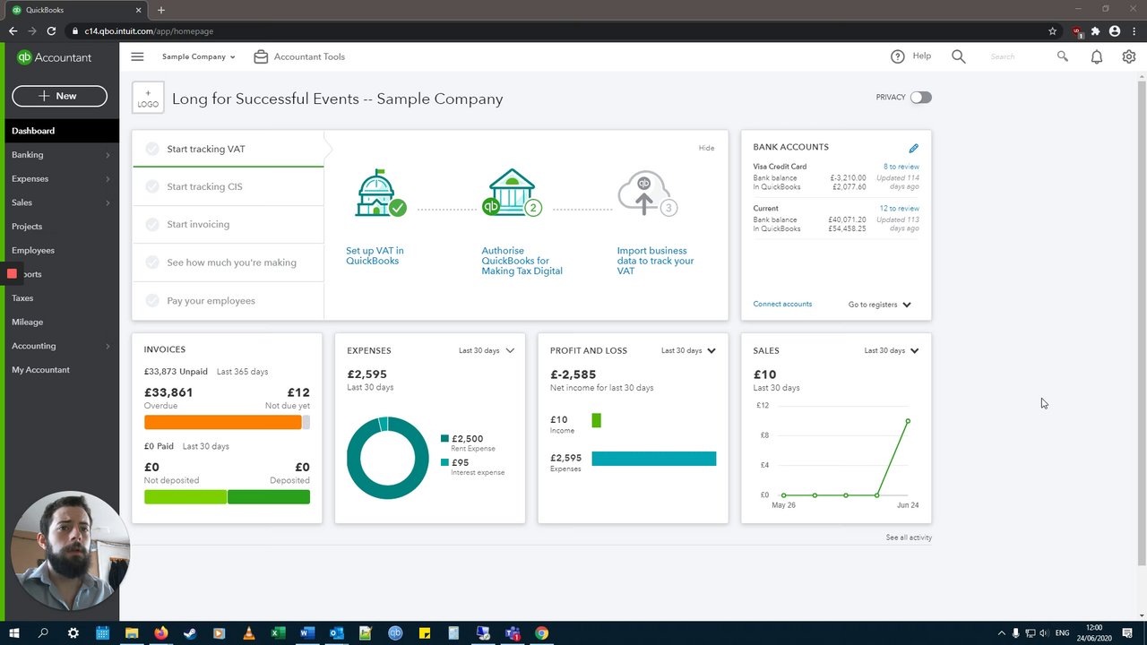Open the settings gear in QuickBooks header

pyautogui.click(x=1129, y=56)
